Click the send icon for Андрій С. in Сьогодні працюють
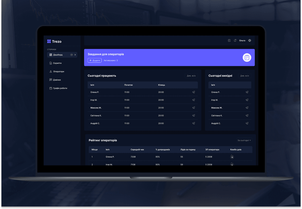This screenshot has height=209, width=302. point(194,123)
